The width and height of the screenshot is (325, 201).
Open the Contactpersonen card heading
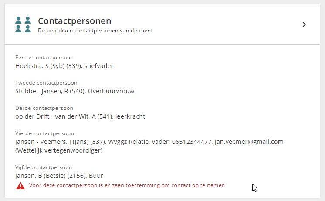click(74, 21)
